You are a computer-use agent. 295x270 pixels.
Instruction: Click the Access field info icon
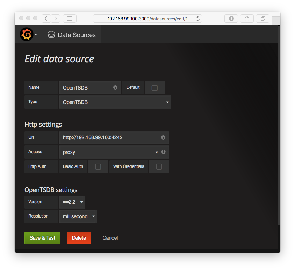tap(163, 152)
